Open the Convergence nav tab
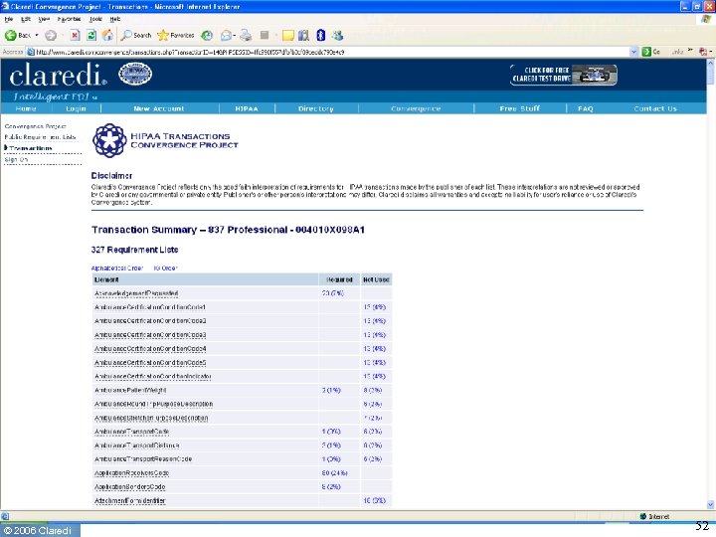The image size is (716, 537). point(416,108)
